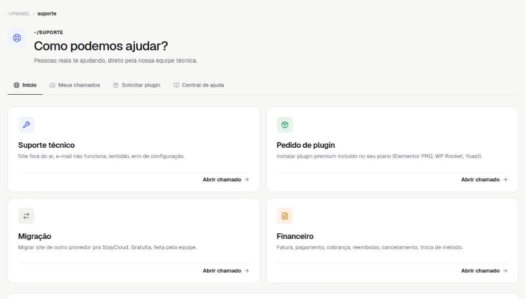This screenshot has height=299, width=525.
Task: Click the arrow next to Abrir chamado in Suporte técnico
Action: pos(247,179)
